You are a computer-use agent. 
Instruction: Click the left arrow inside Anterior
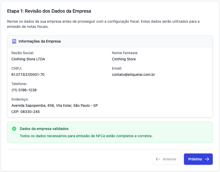click(x=158, y=159)
